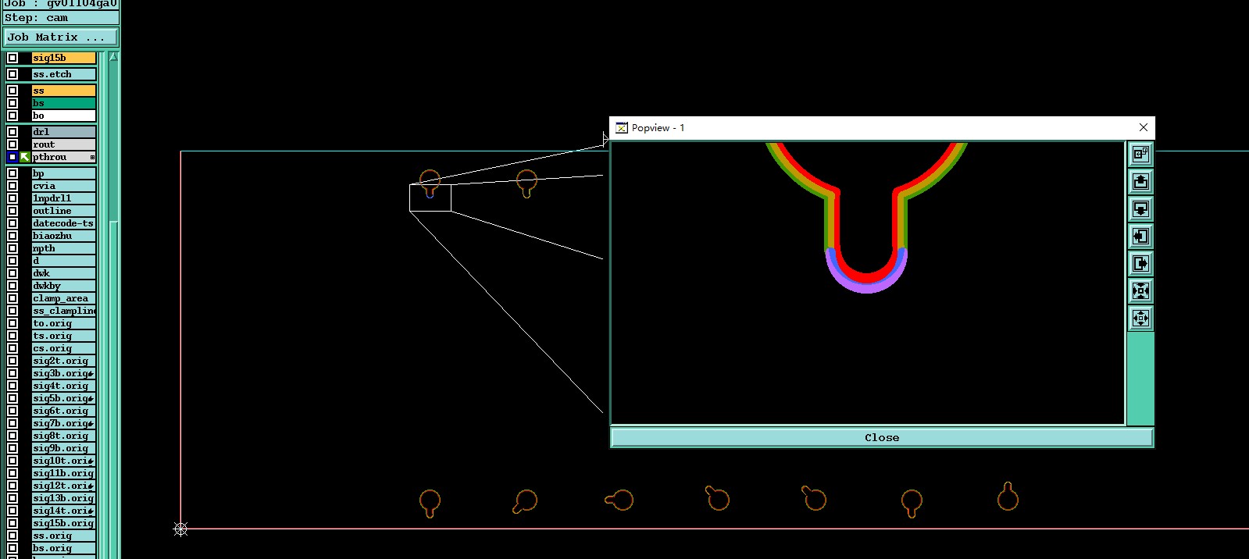Select the white bo layer name
The image size is (1249, 559).
coord(63,116)
